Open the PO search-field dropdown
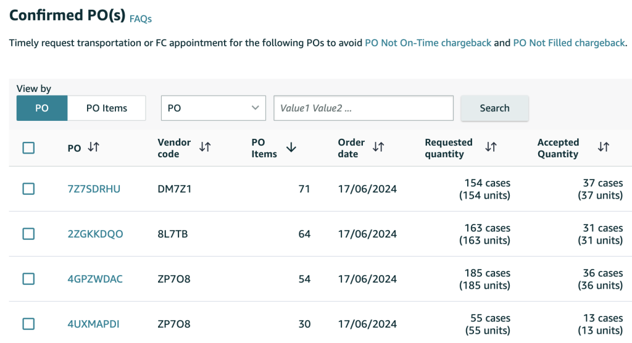This screenshot has width=632, height=343. click(213, 108)
